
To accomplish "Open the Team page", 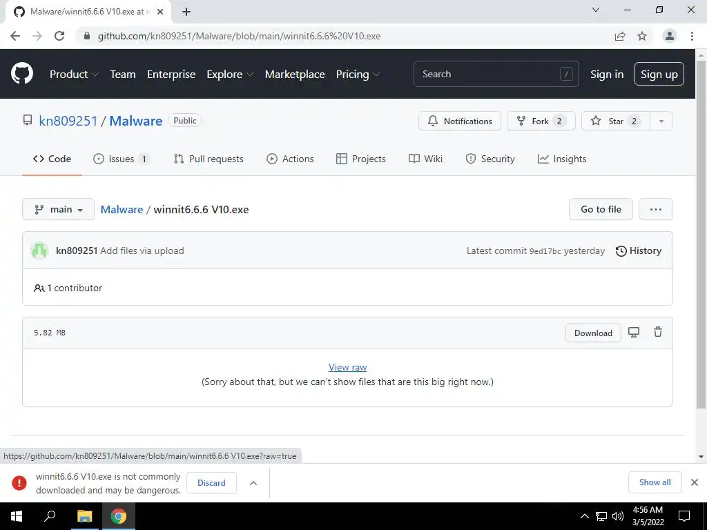I will coord(123,75).
